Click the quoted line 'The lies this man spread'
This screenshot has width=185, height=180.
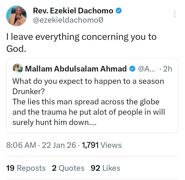click(x=86, y=102)
